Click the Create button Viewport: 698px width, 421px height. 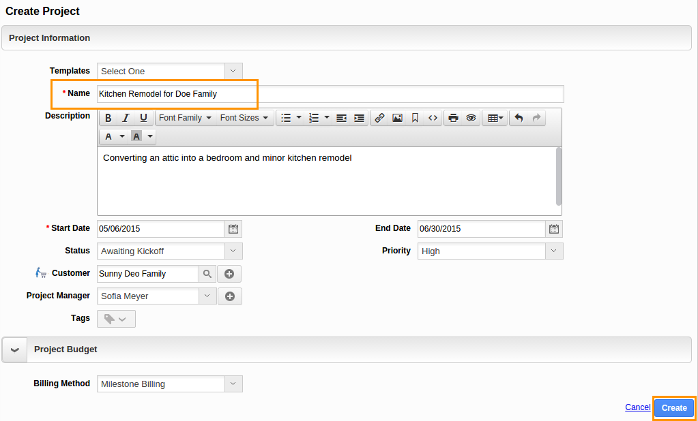pyautogui.click(x=674, y=408)
